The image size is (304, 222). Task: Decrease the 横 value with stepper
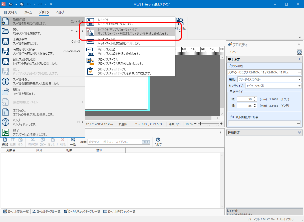click(255, 107)
